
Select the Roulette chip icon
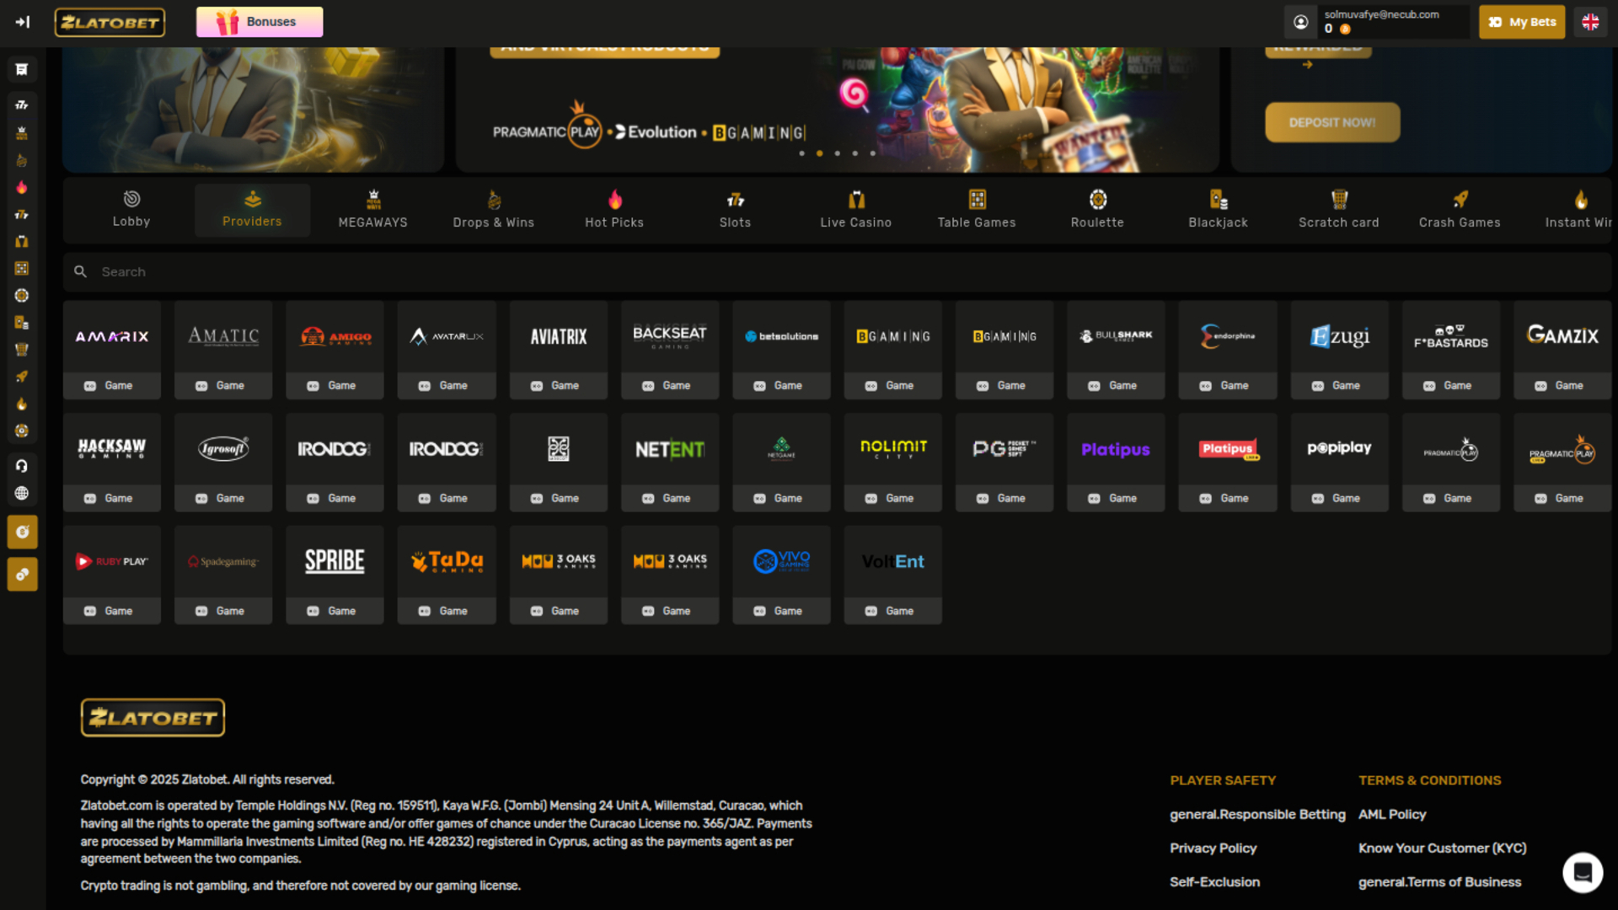point(1096,201)
